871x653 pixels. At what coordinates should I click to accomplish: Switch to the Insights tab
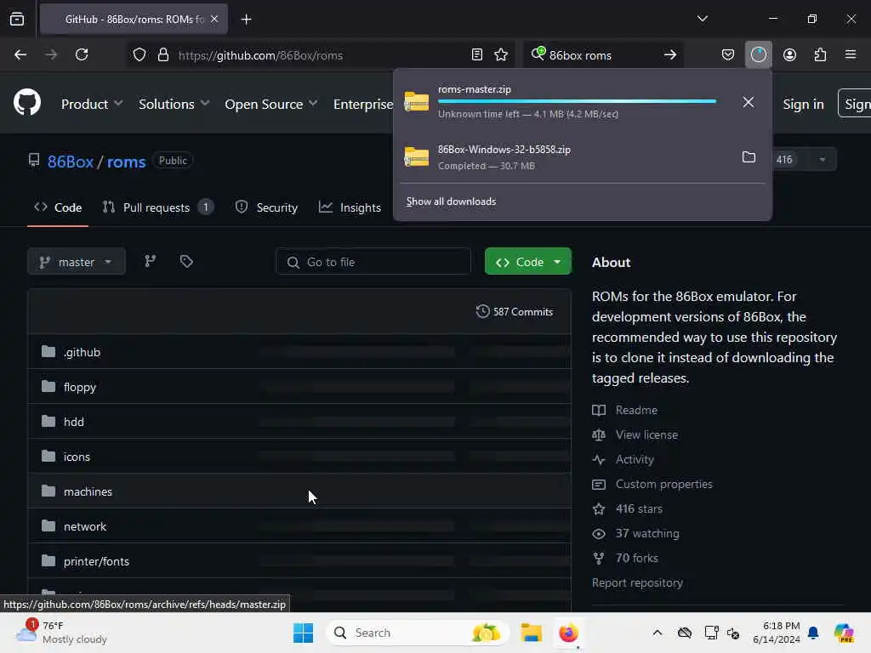pos(350,207)
